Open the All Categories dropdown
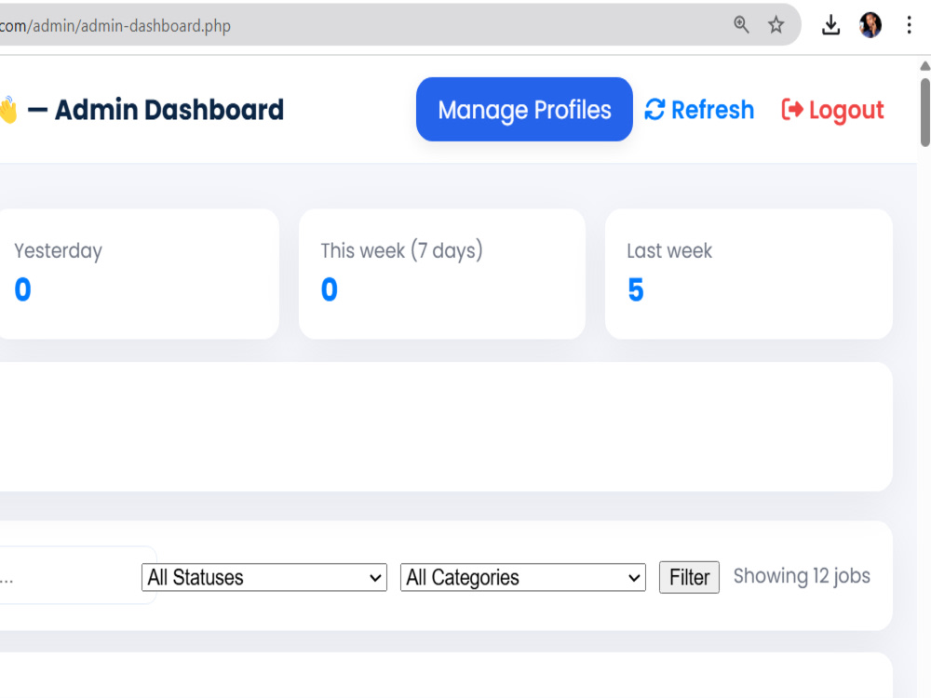Screen dimensions: 931x698 [x=523, y=577]
